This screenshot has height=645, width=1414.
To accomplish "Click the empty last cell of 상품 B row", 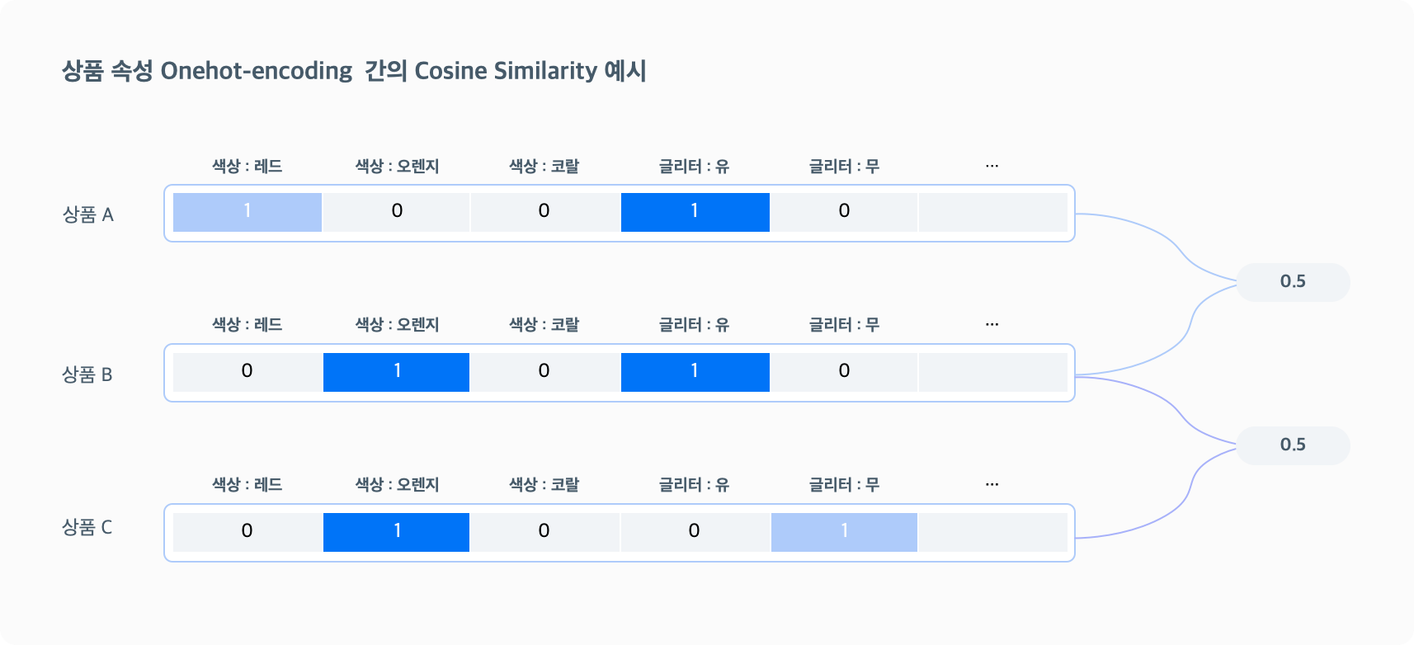I will pyautogui.click(x=993, y=372).
